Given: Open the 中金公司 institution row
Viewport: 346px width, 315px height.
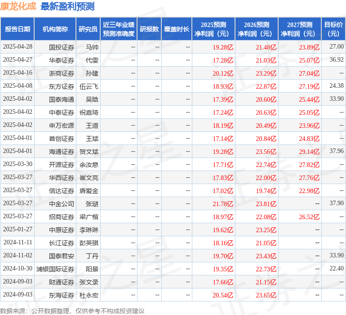Looking at the screenshot, I should click(62, 204).
